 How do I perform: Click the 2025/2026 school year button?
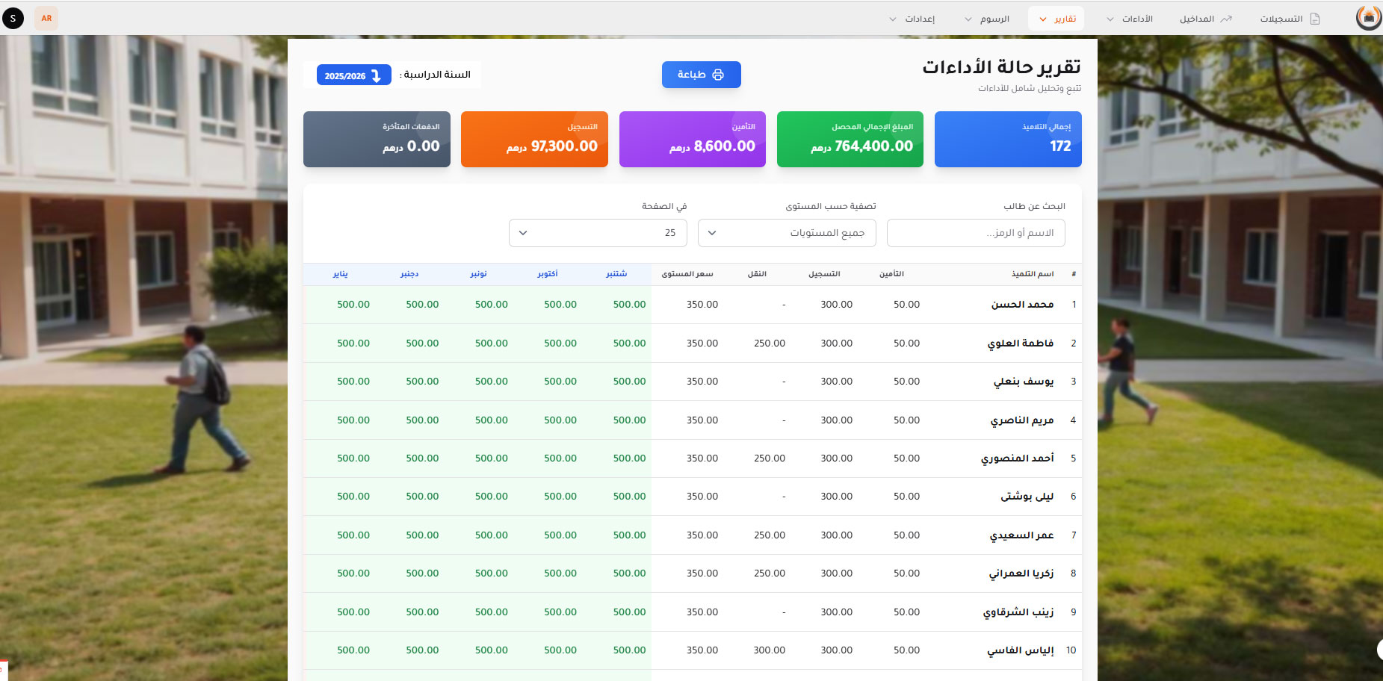[353, 75]
